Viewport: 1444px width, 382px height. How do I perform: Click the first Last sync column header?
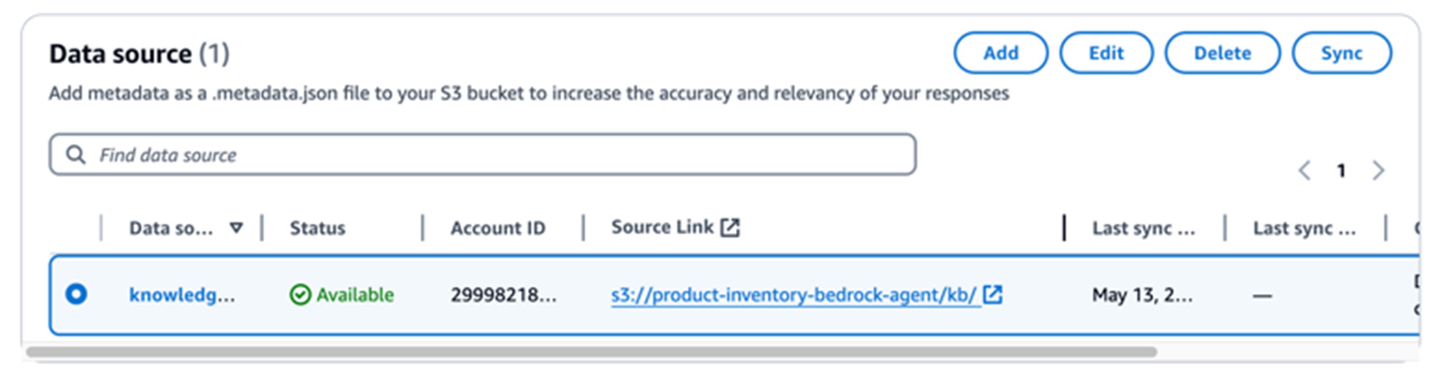pos(1143,229)
